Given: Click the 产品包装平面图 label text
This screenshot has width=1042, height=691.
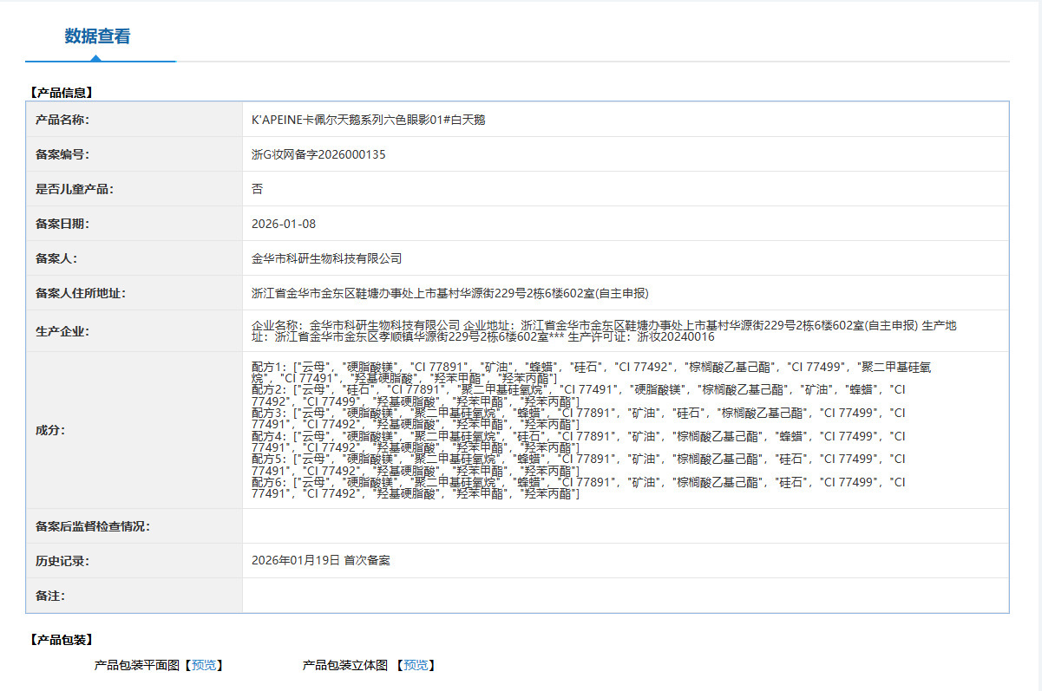Looking at the screenshot, I should (137, 665).
